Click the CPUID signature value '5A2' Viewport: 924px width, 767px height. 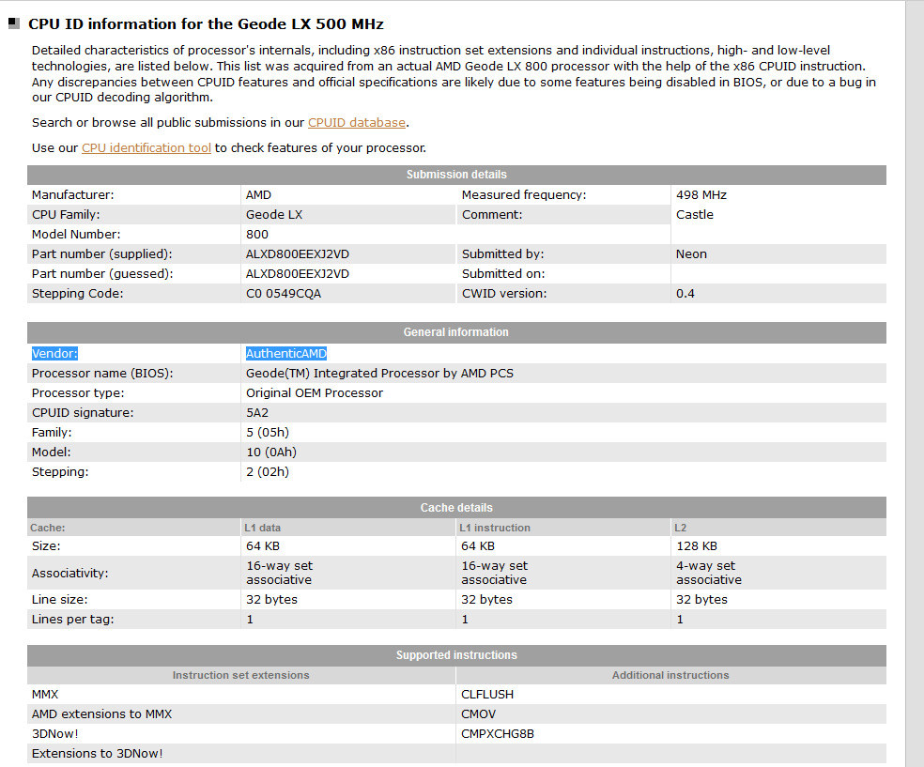[257, 413]
